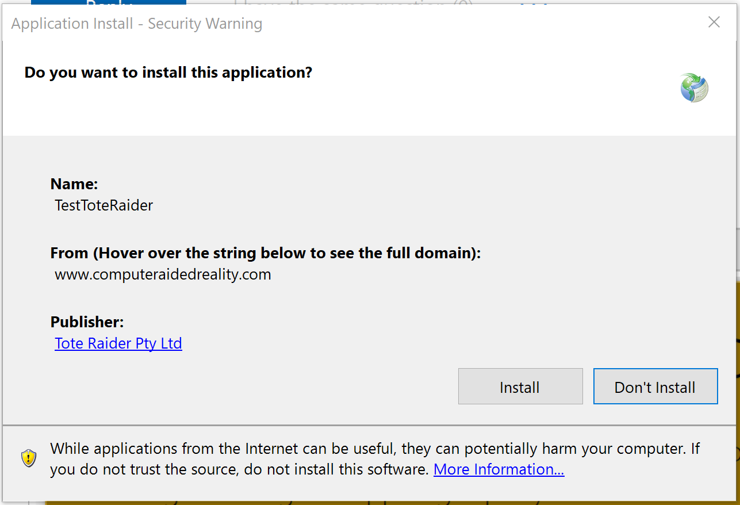This screenshot has width=740, height=505.
Task: Click the 'Name:' label
Action: point(74,184)
